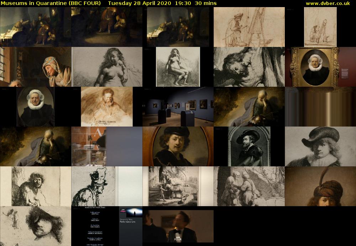Select etching self-portrait with soft hat and collar
Image resolution: width=356 pixels, height=246 pixels.
click(x=320, y=146)
